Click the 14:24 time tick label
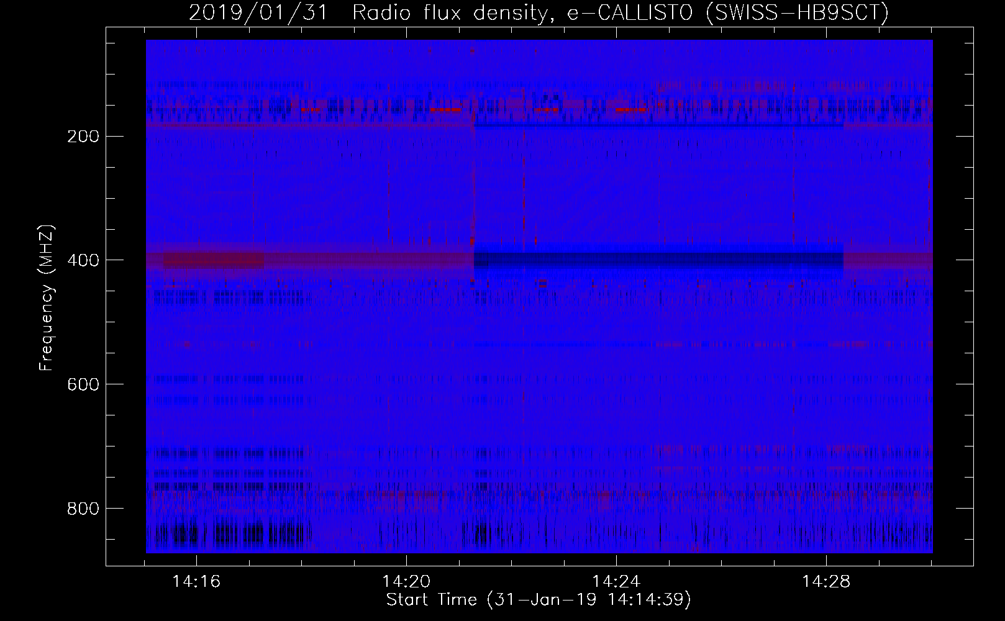The image size is (1005, 621). tap(616, 582)
